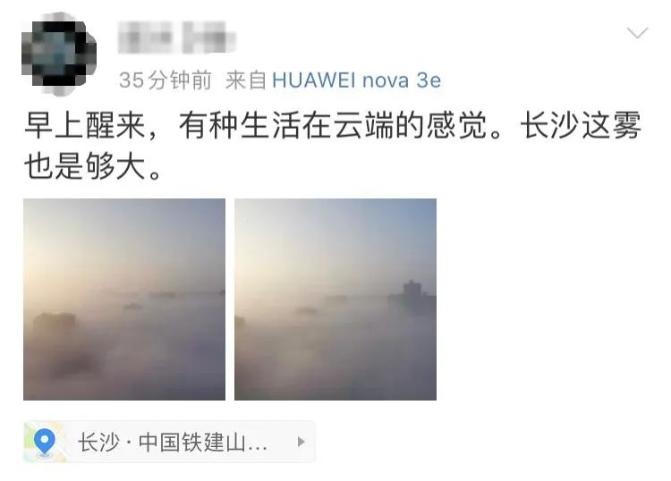The height and width of the screenshot is (481, 671).
Task: Click the HUAWEI nova 3e source link
Action: (356, 80)
